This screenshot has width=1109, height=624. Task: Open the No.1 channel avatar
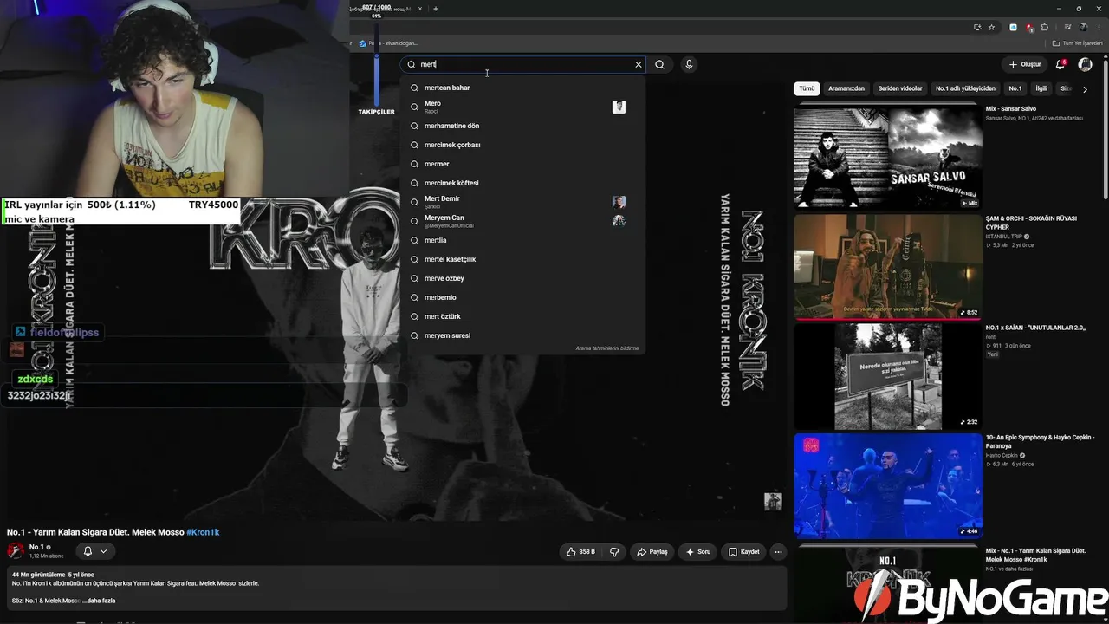16,550
